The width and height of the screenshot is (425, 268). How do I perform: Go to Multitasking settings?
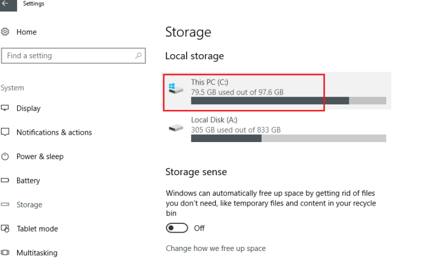37,253
